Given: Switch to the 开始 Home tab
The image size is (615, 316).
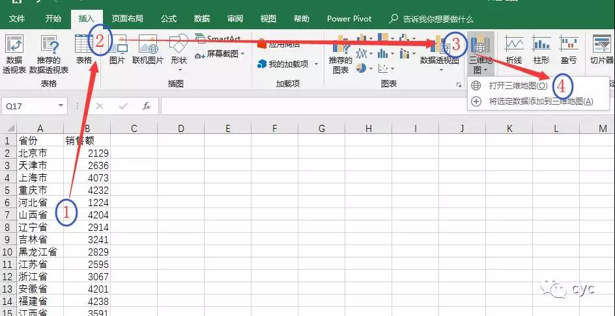Looking at the screenshot, I should tap(53, 18).
